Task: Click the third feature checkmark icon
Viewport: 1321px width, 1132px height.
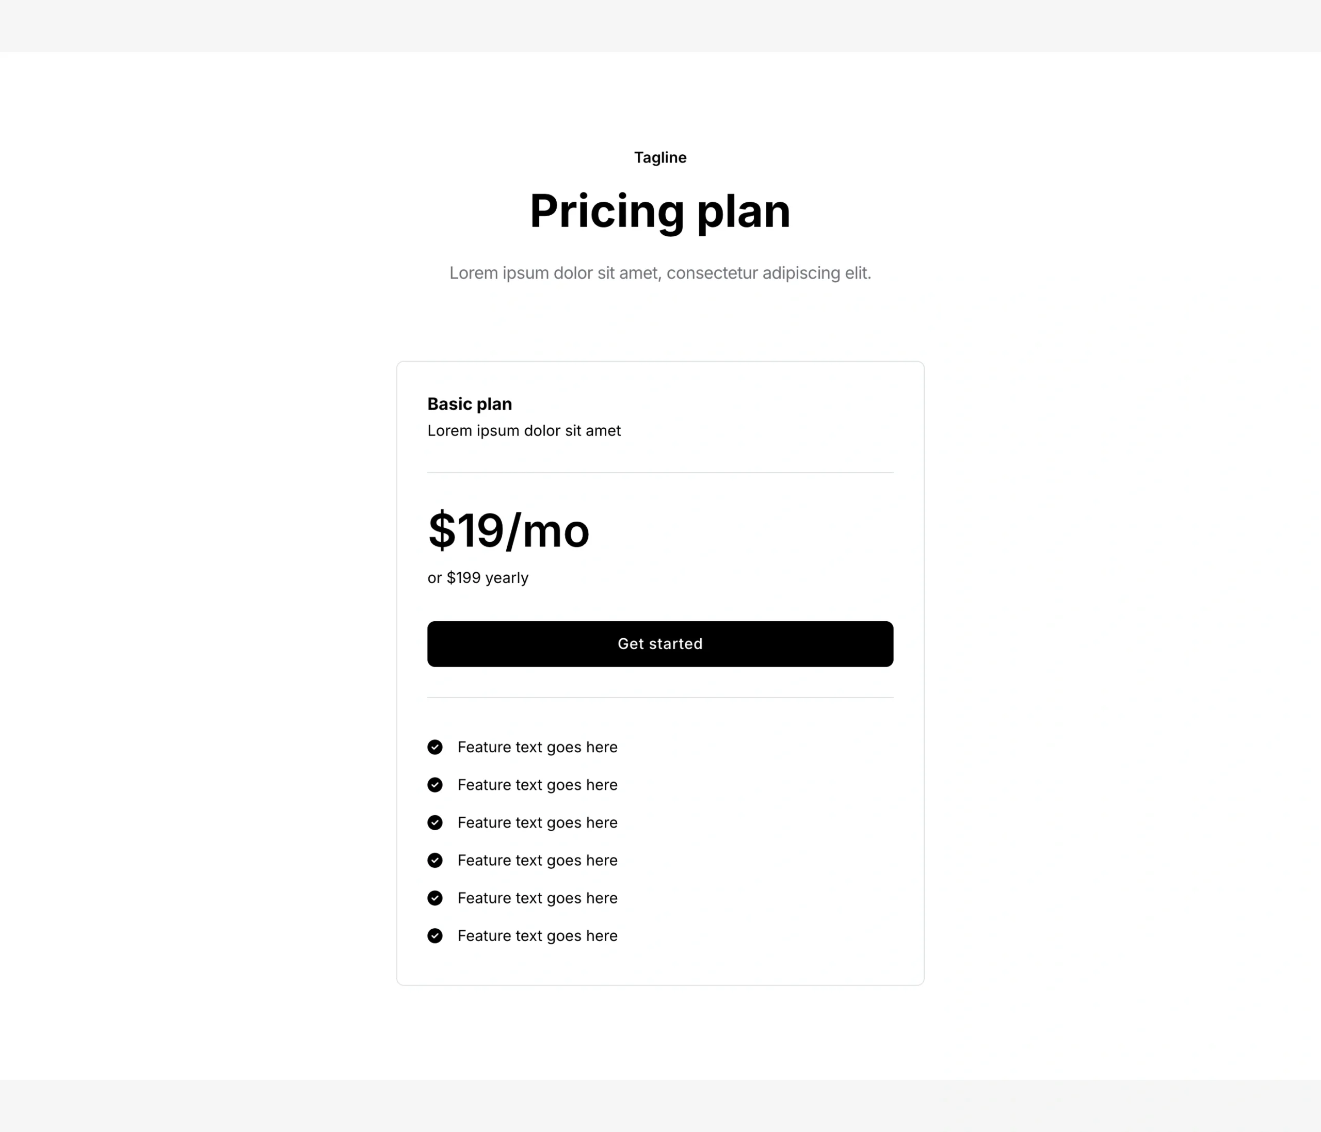Action: coord(435,822)
